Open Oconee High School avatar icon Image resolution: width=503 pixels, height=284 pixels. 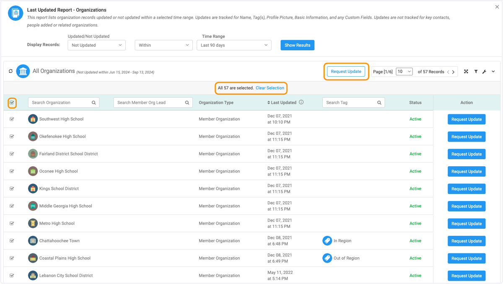coord(33,171)
